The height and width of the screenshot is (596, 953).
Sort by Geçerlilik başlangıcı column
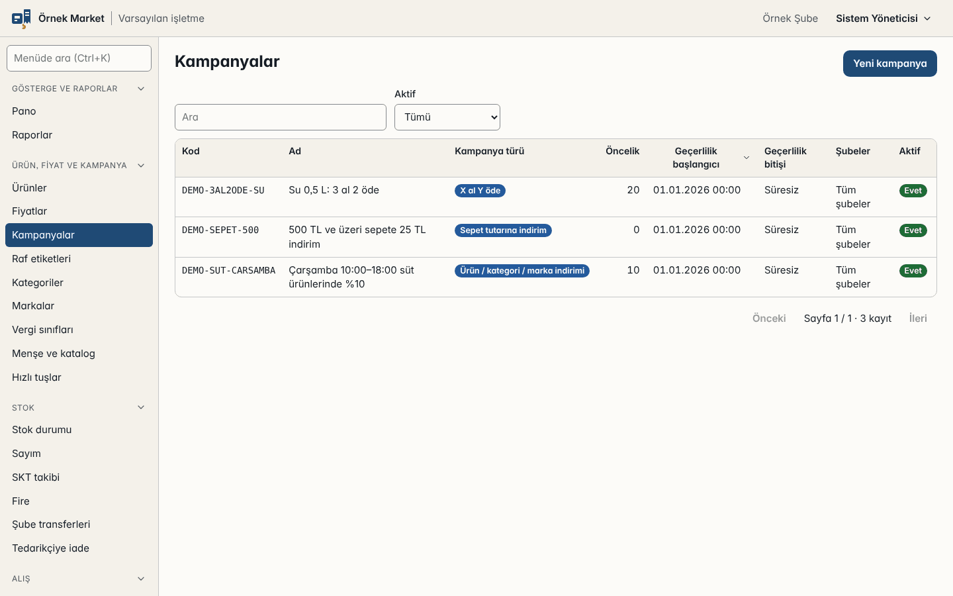pyautogui.click(x=701, y=158)
